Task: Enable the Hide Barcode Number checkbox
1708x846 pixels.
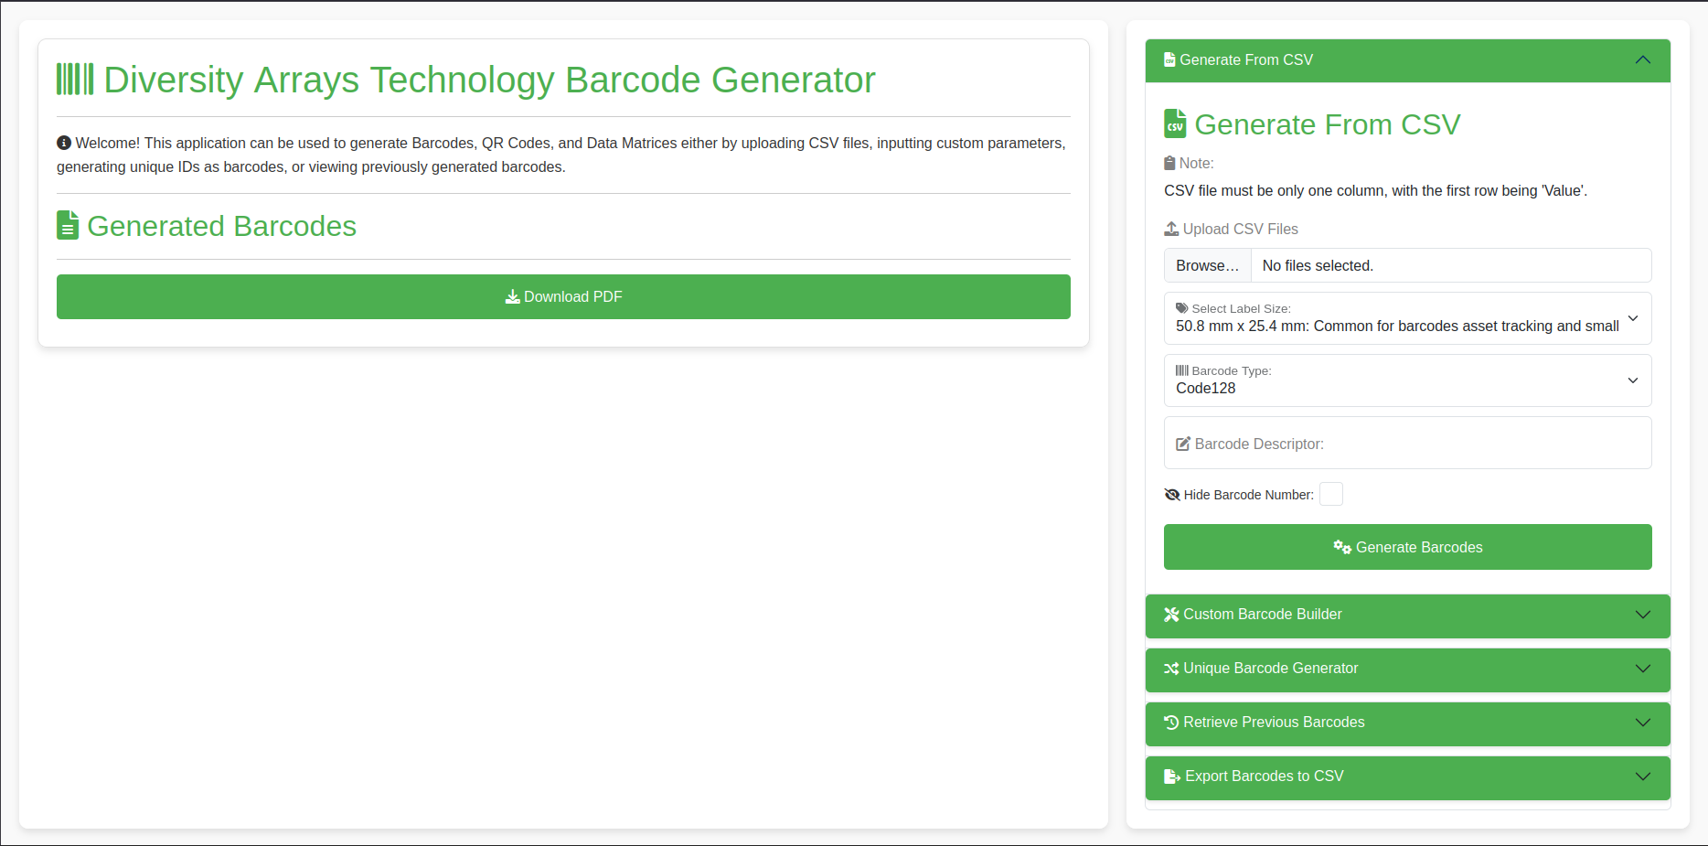Action: tap(1331, 494)
